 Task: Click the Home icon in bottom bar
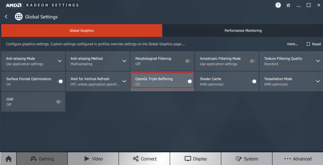(8, 159)
